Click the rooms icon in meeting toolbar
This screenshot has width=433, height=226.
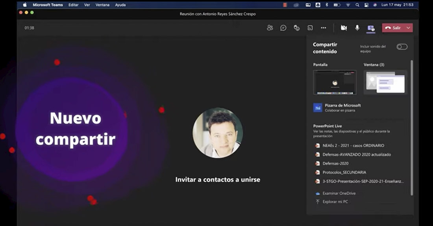coord(310,28)
